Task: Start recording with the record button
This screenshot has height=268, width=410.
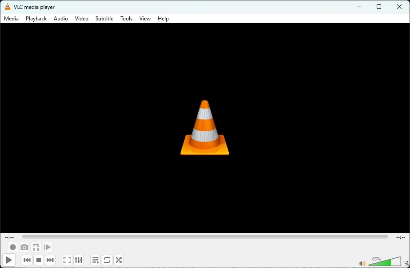Action: point(12,247)
